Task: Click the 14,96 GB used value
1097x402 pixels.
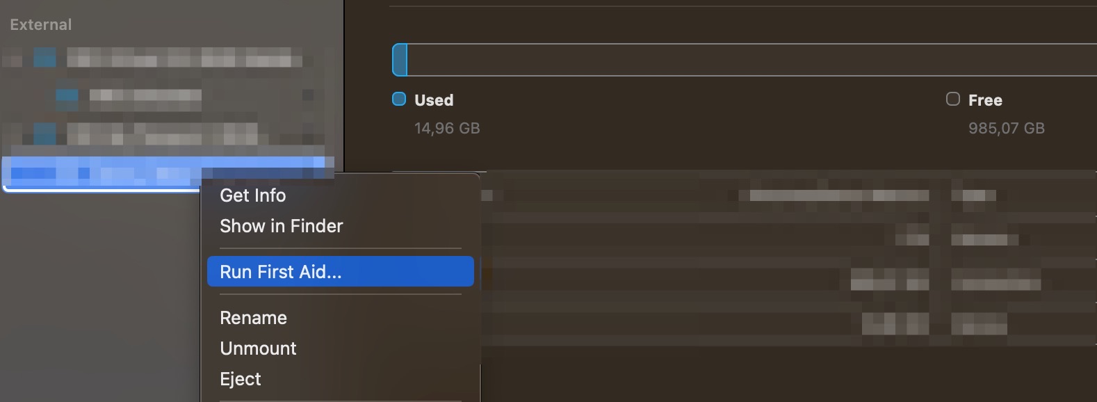Action: click(x=447, y=129)
